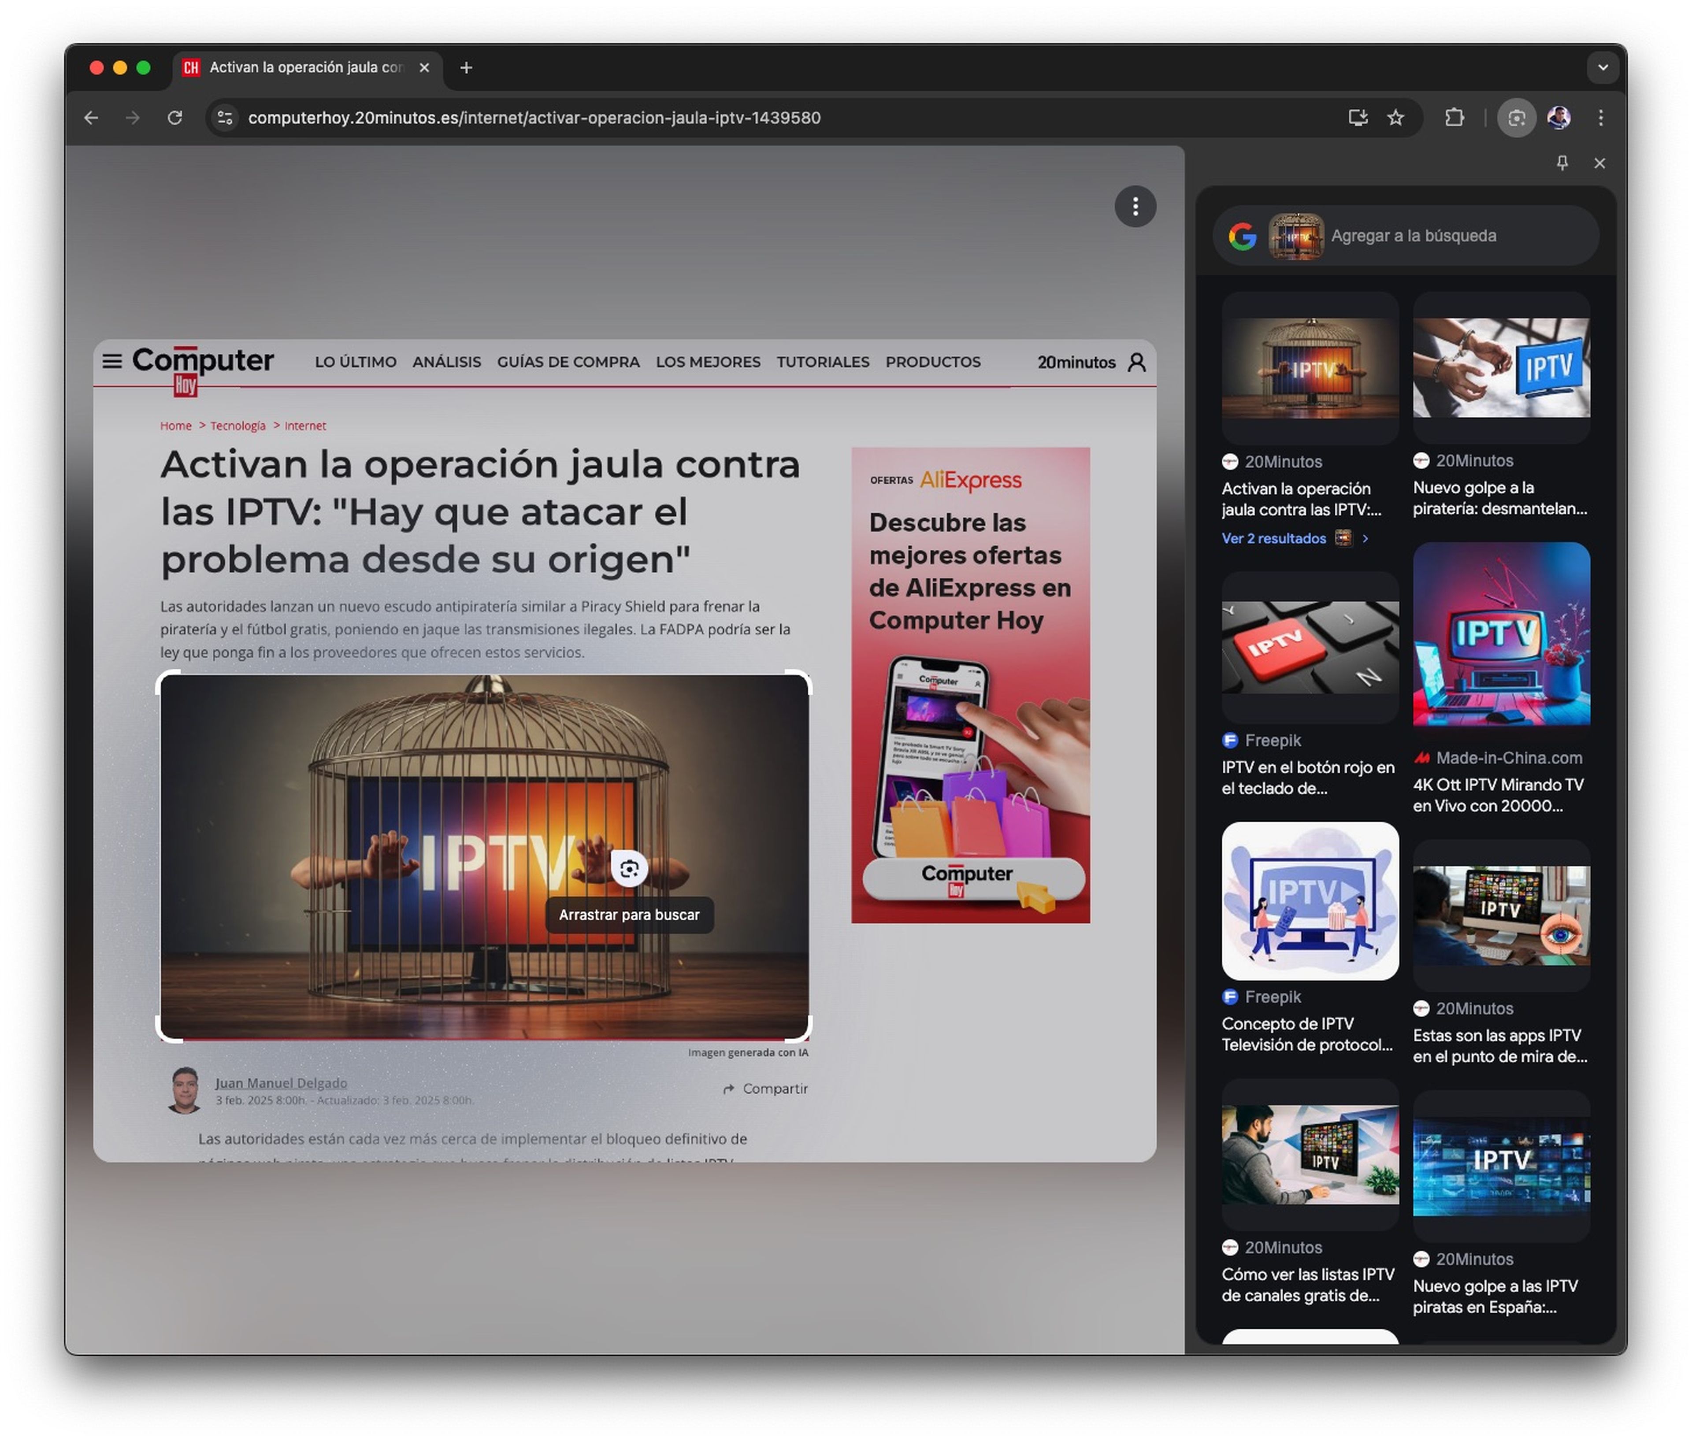1692x1441 pixels.
Task: Click the forward navigation arrow
Action: pyautogui.click(x=132, y=118)
